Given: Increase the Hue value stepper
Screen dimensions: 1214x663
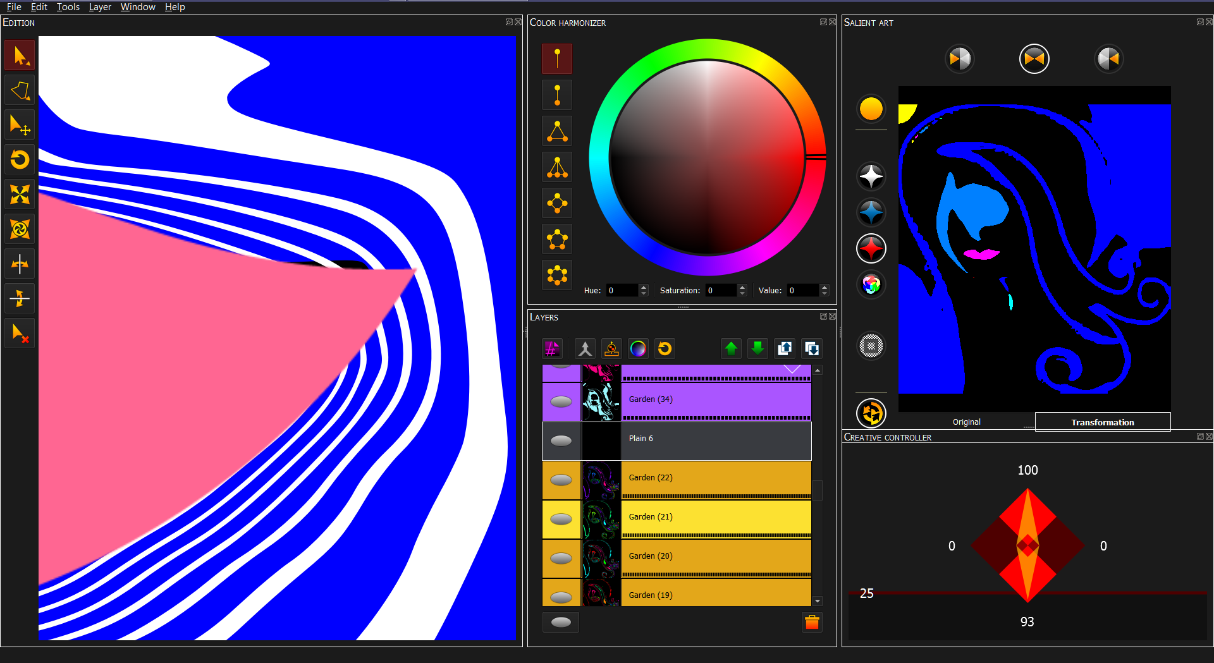Looking at the screenshot, I should pos(644,288).
